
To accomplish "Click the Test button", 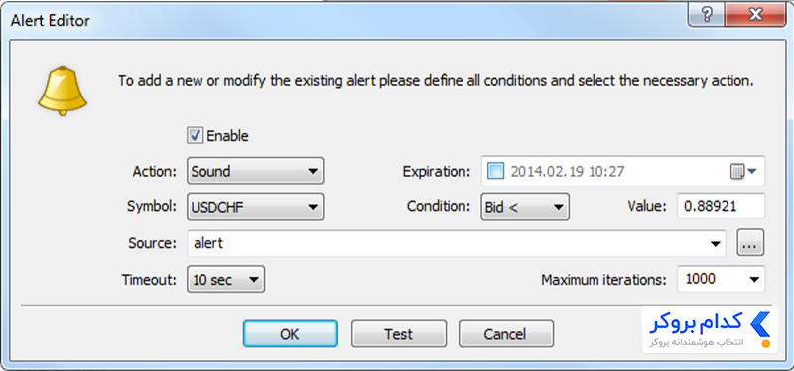I will (x=399, y=334).
